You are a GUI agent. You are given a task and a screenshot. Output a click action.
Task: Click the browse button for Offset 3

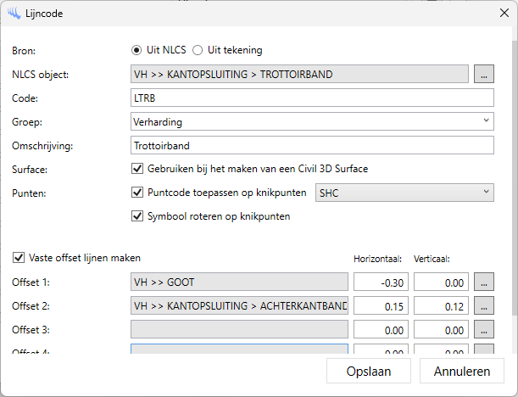tap(483, 328)
